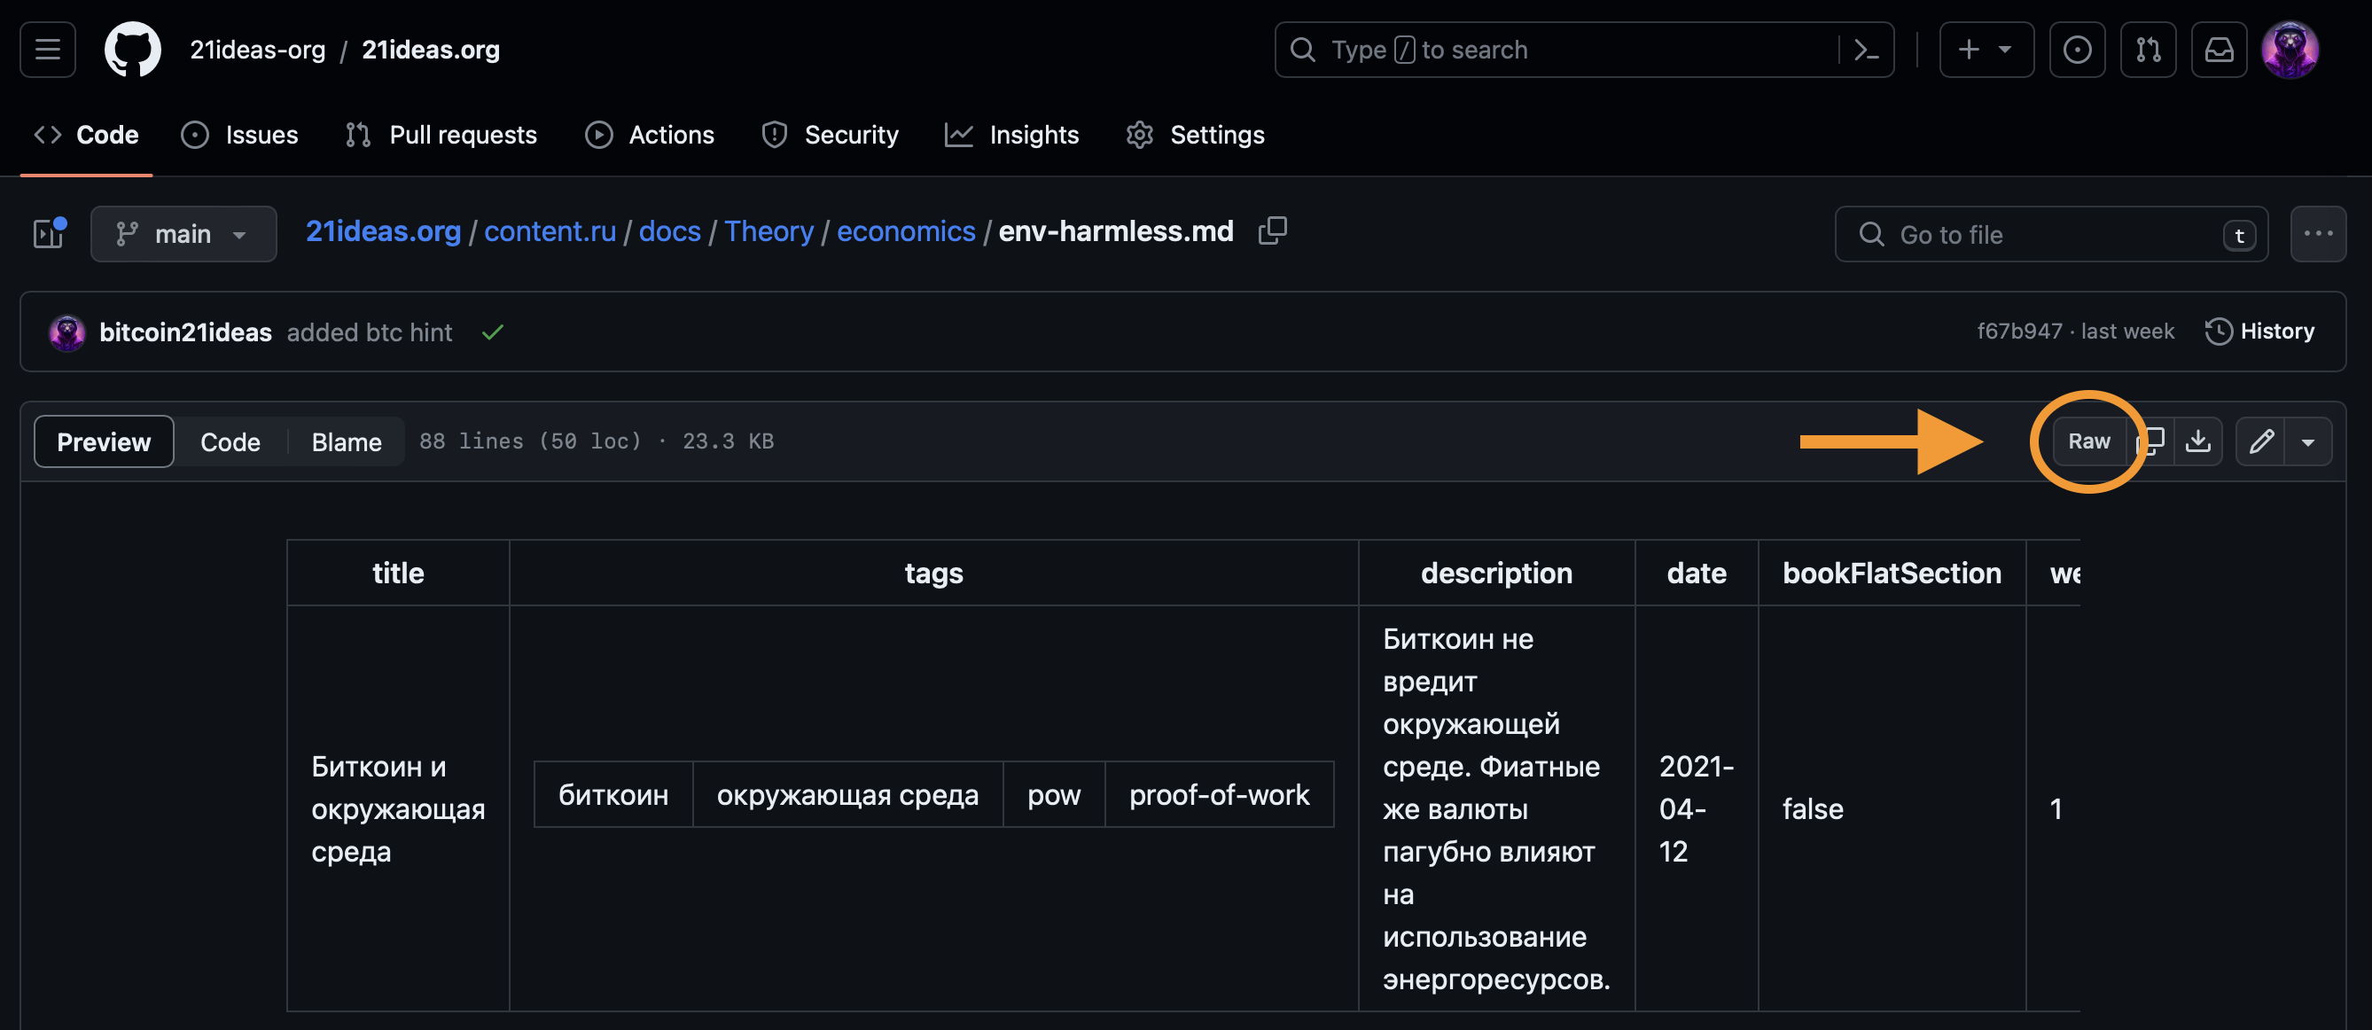
Task: Expand the file tree side panel
Action: pyautogui.click(x=48, y=234)
